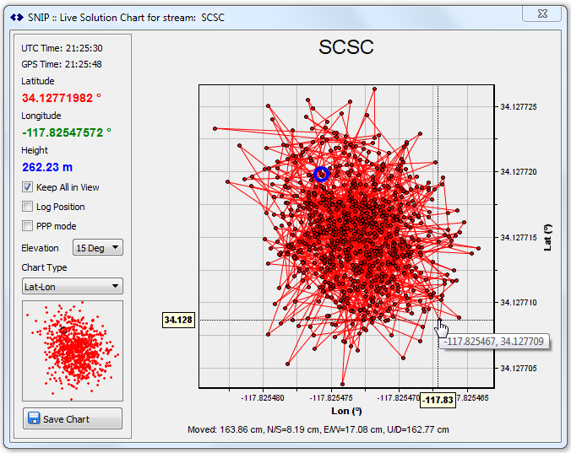This screenshot has width=571, height=453.
Task: Click the floppy disk icon on Save Chart
Action: 34,418
